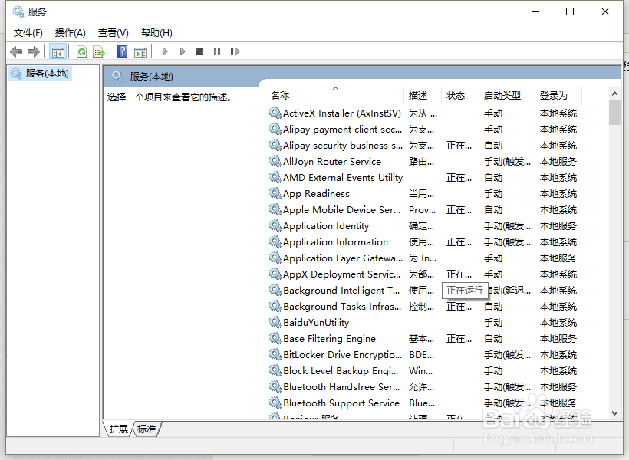Open Help using the blue question mark icon
The width and height of the screenshot is (629, 460).
[x=122, y=51]
